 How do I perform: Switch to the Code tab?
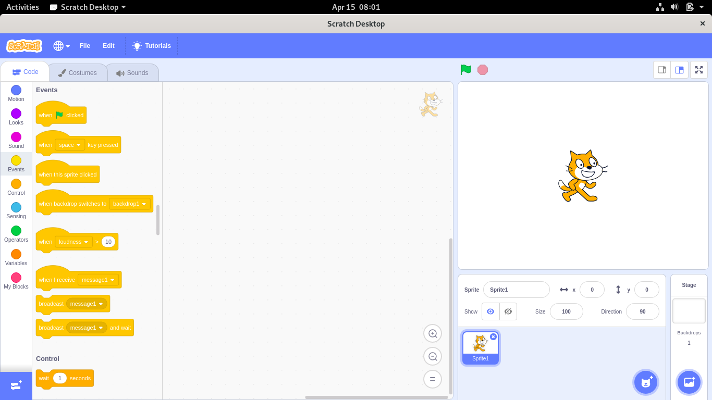click(x=25, y=72)
